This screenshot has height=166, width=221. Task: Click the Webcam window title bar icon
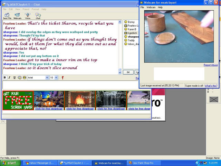click(142, 2)
